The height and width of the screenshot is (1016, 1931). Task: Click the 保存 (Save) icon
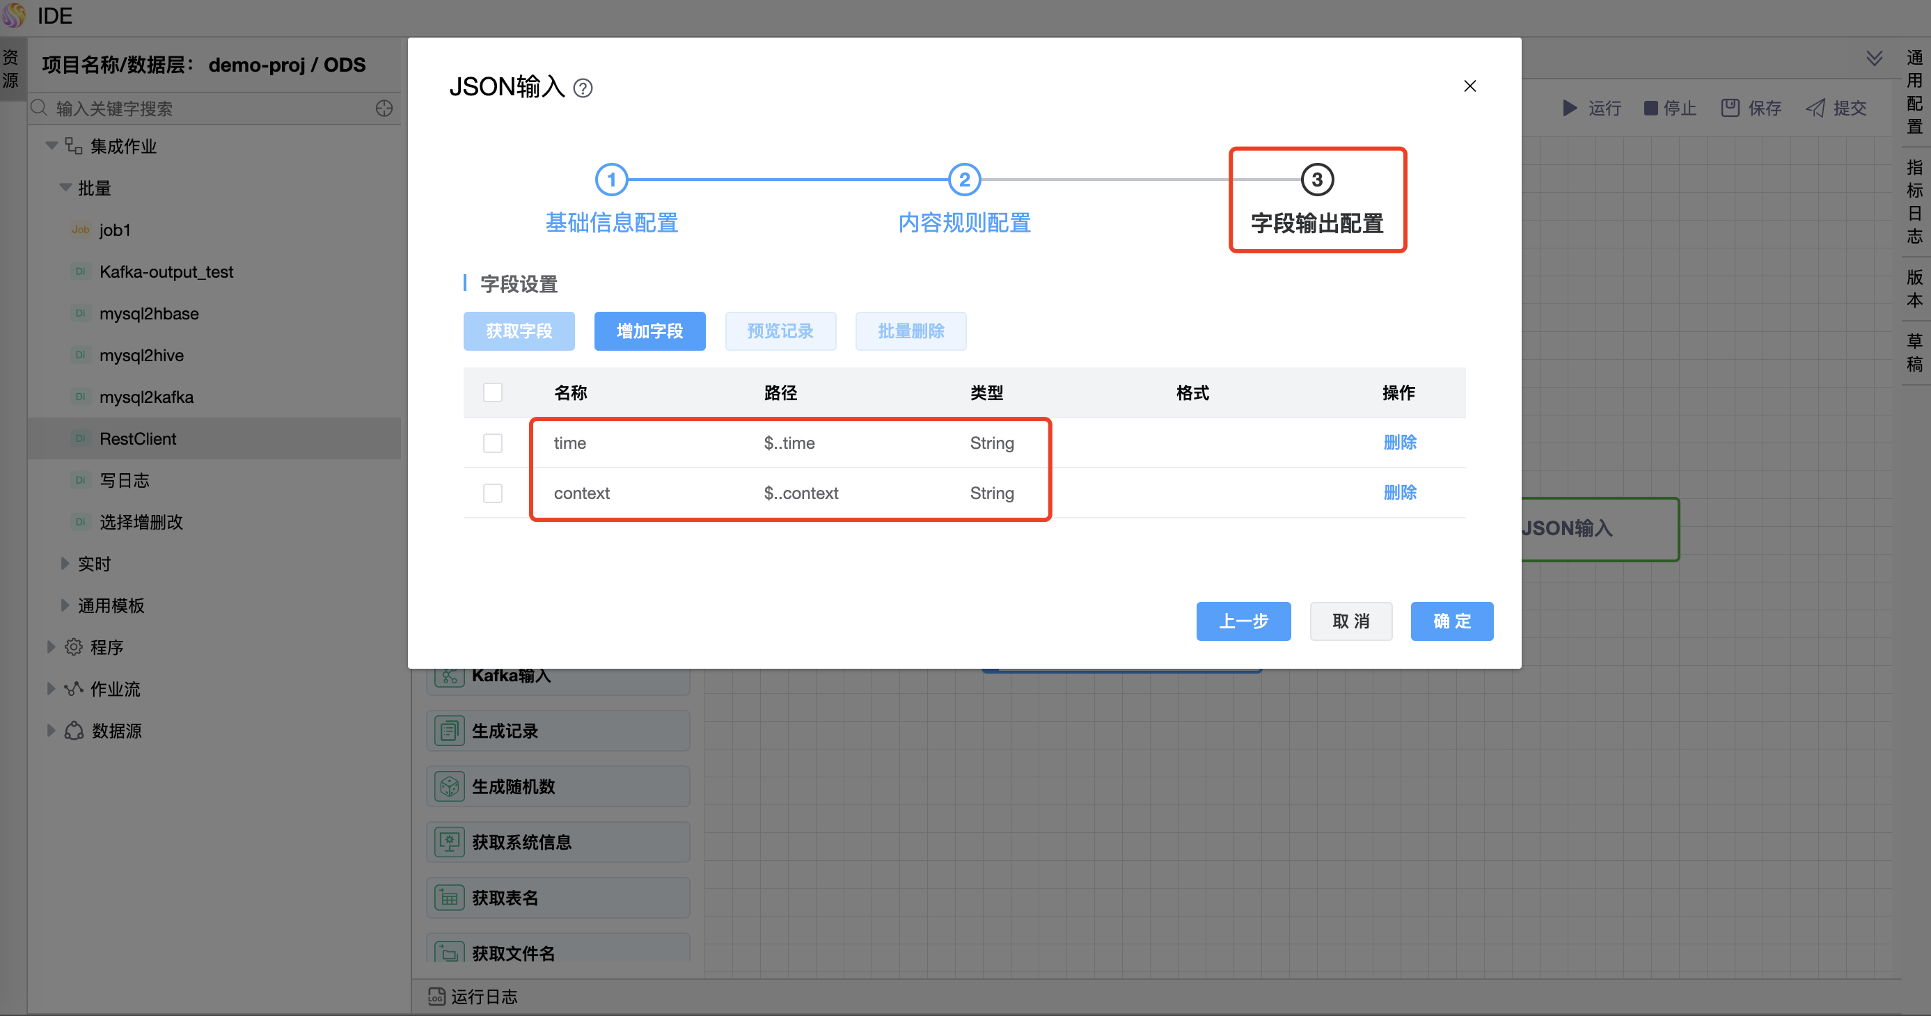tap(1730, 108)
